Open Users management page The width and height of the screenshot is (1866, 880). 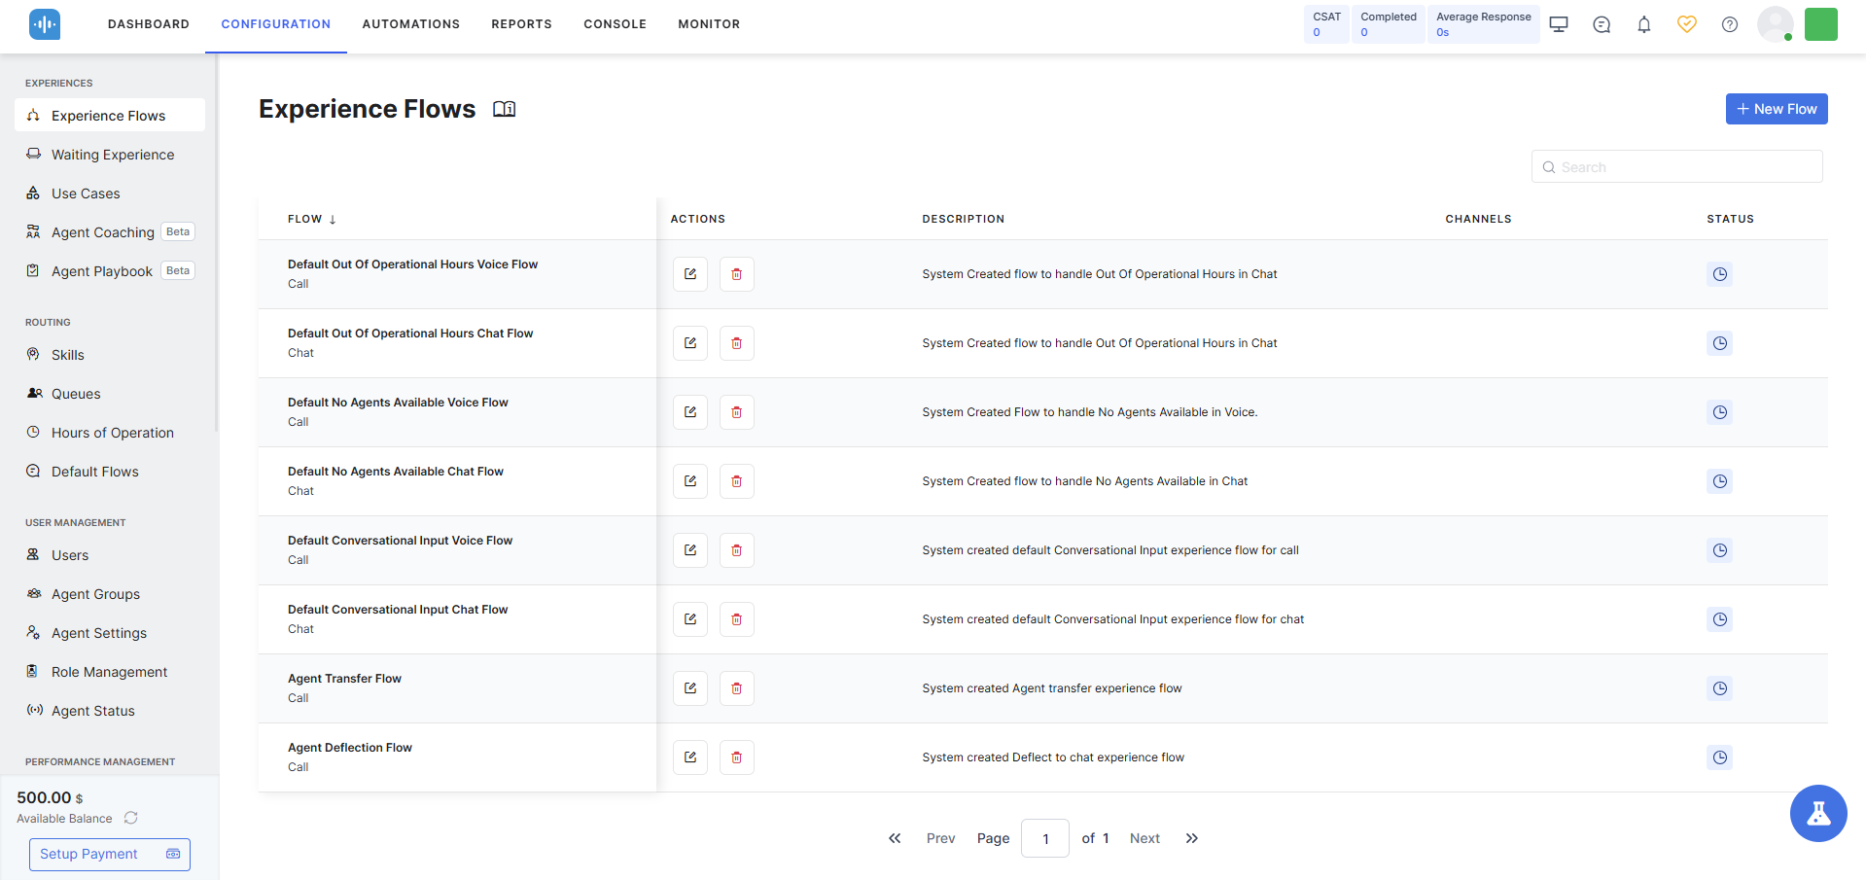[110, 555]
